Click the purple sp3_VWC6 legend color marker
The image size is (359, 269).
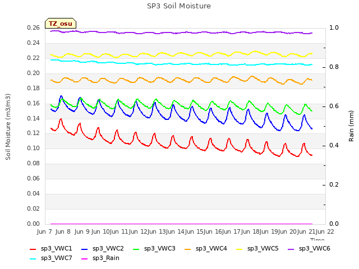291,249
